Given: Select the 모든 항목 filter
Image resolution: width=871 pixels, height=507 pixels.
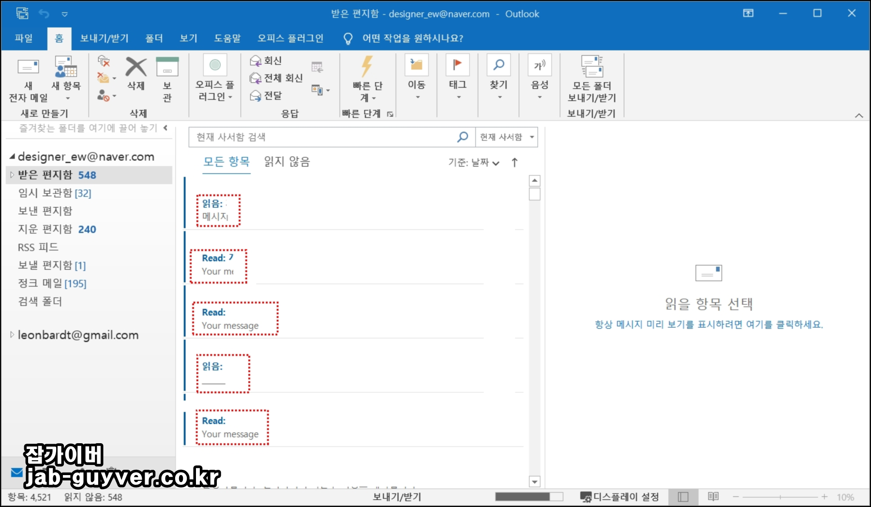Looking at the screenshot, I should pos(226,161).
